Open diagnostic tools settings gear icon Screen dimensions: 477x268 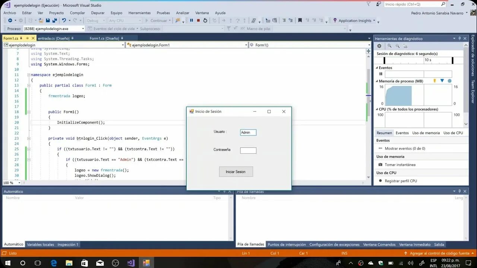[x=379, y=46]
